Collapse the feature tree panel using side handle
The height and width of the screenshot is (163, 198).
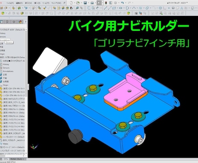pos(28,87)
